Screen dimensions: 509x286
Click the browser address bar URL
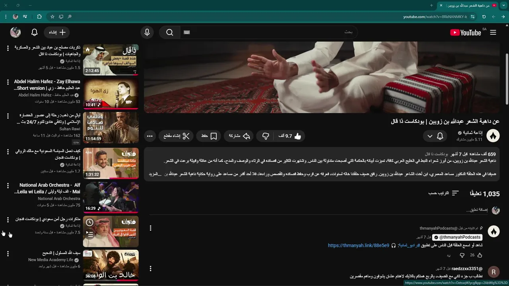[435, 17]
